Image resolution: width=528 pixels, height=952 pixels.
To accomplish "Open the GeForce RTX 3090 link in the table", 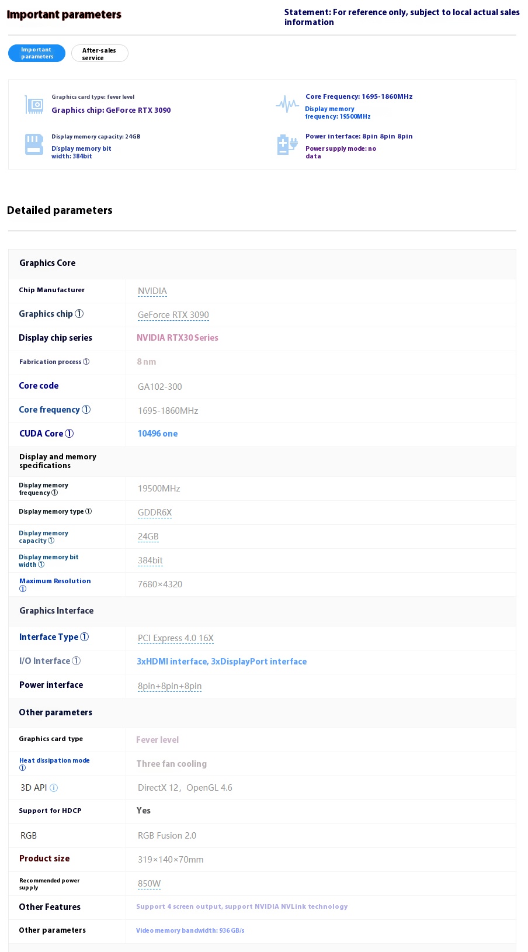I will point(173,315).
